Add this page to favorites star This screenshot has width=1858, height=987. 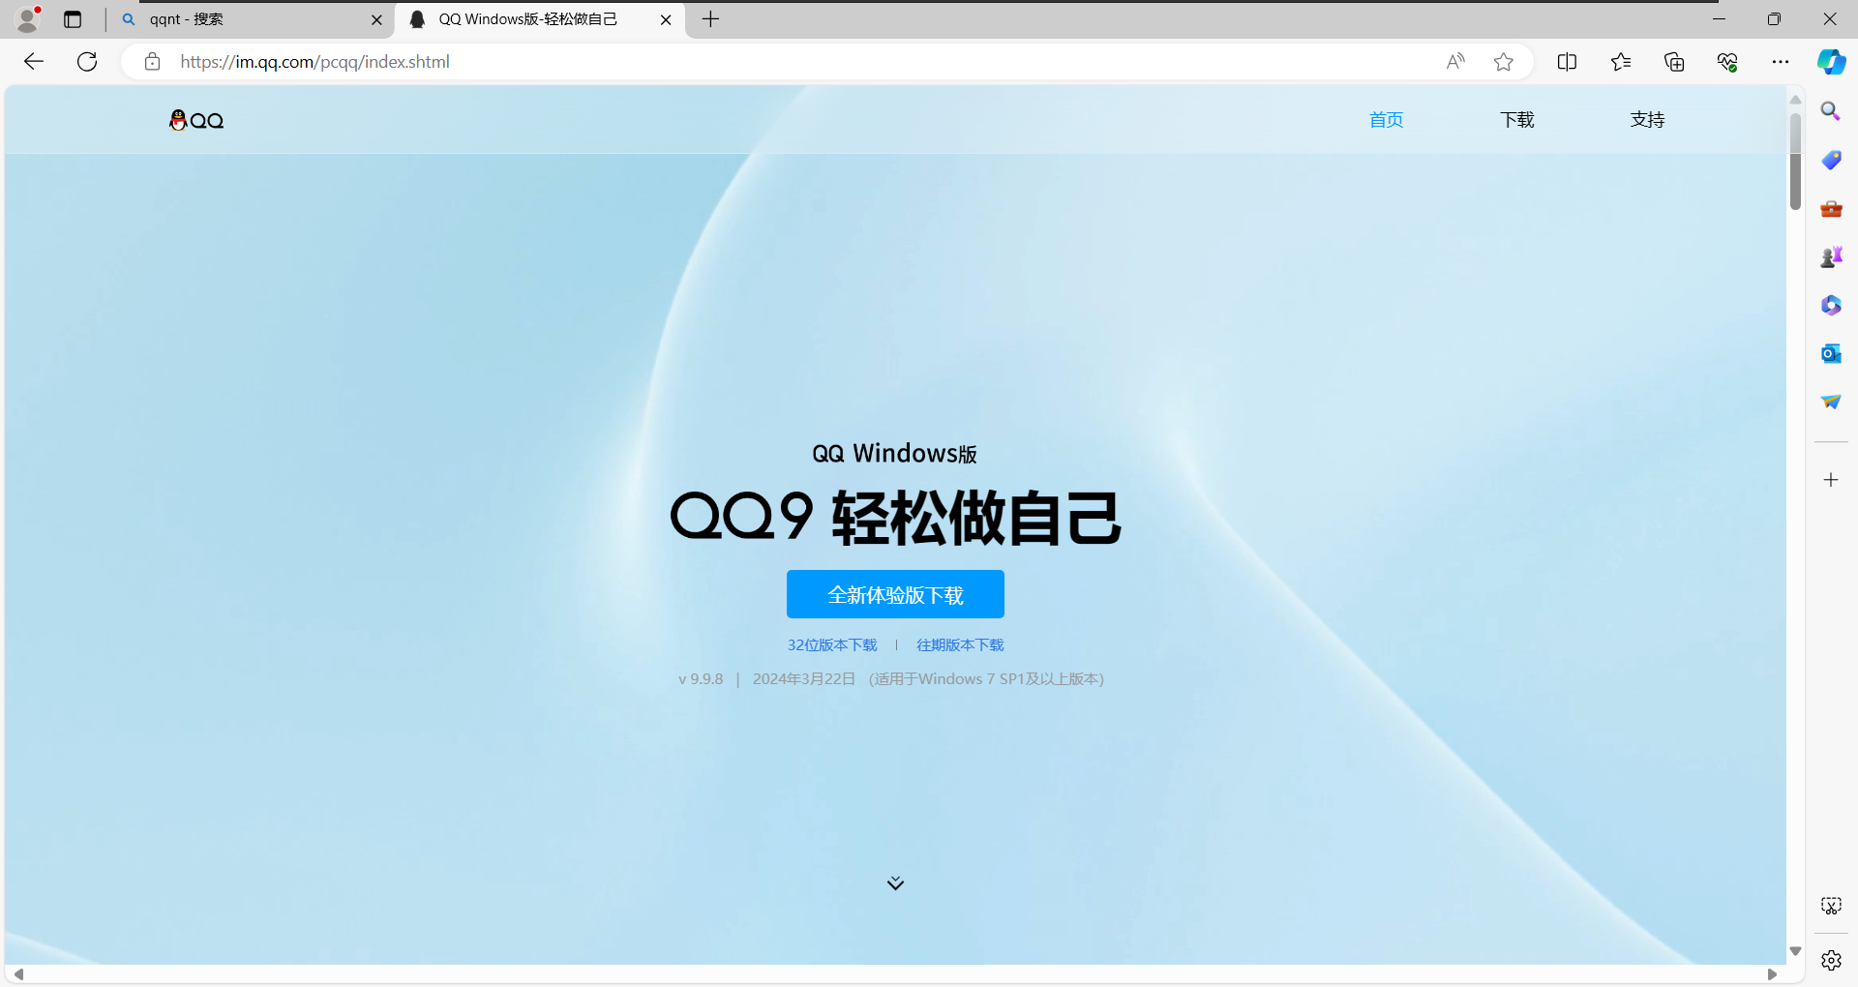(1503, 62)
